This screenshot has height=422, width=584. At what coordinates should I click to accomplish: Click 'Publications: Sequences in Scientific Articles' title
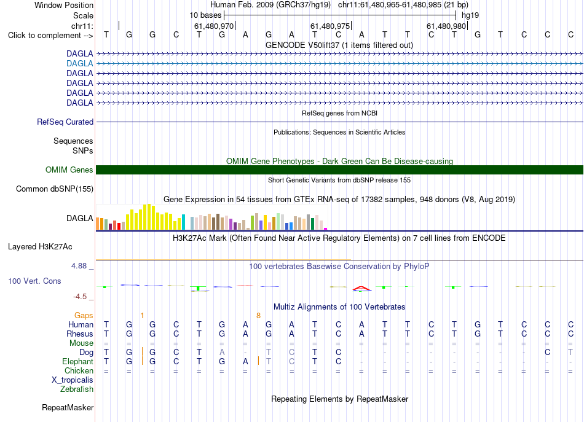(339, 132)
